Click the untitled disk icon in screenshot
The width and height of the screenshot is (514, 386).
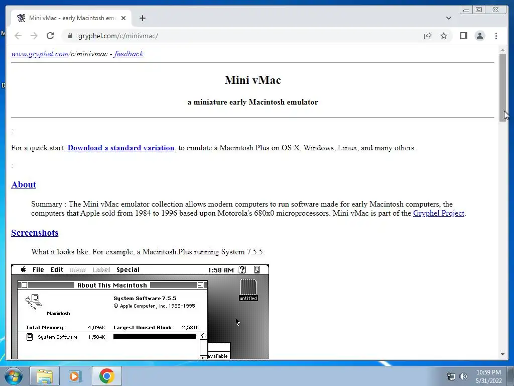coord(248,290)
